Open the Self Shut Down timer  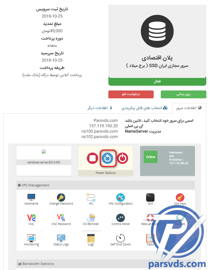[x=120, y=238]
